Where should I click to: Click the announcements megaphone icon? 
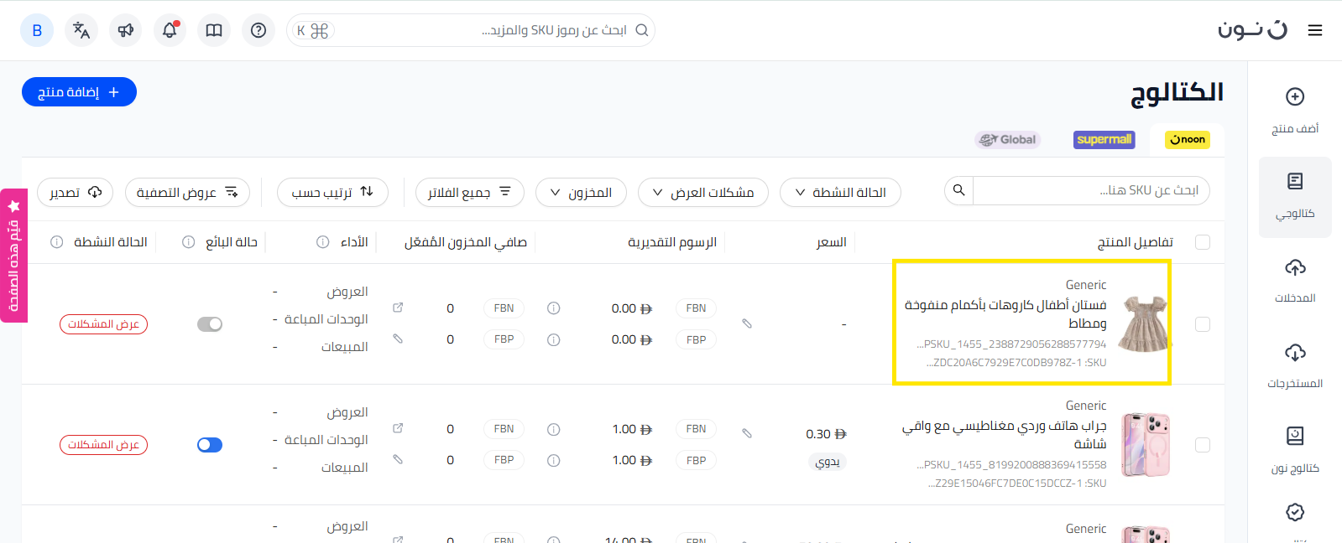(126, 30)
